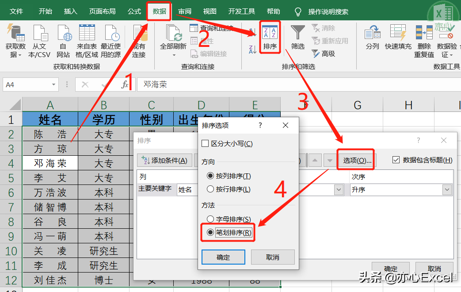Screen dimensions: 461x292
Task: Click 取消 in 排序选项 dialog
Action: (273, 257)
